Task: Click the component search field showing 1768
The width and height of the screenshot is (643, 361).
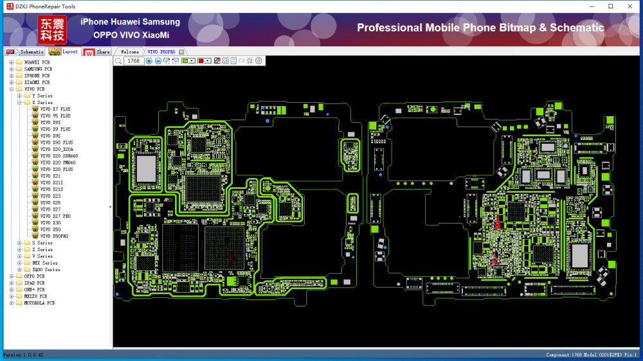Action: [134, 61]
